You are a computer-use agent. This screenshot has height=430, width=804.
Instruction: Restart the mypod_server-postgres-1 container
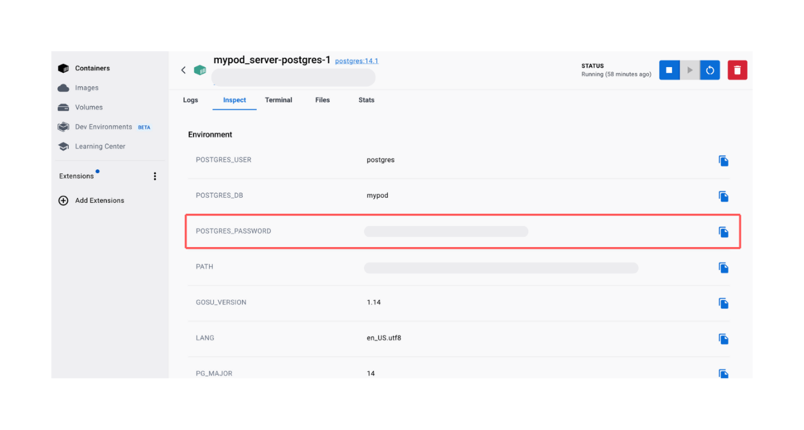[710, 69]
